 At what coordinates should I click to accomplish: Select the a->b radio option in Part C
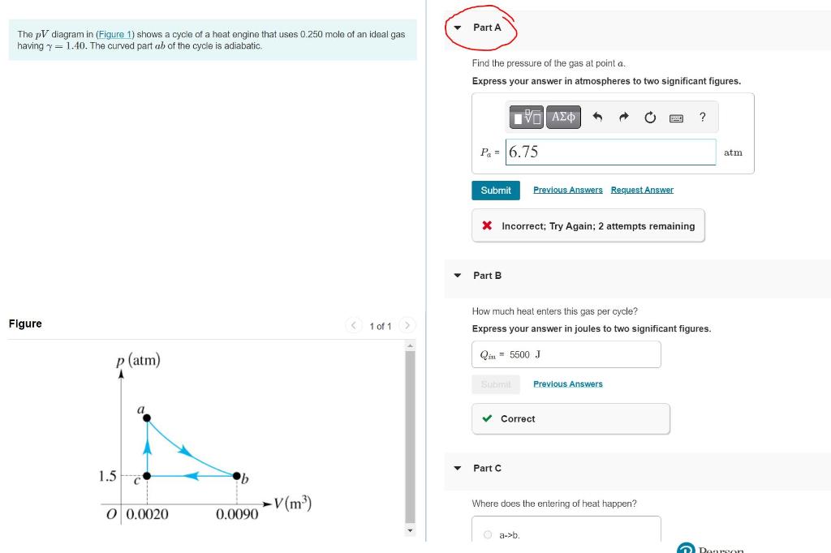click(489, 534)
